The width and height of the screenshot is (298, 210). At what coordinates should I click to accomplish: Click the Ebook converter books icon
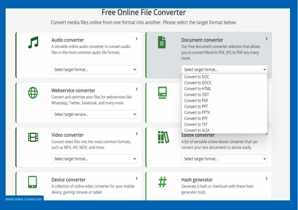pos(163,137)
